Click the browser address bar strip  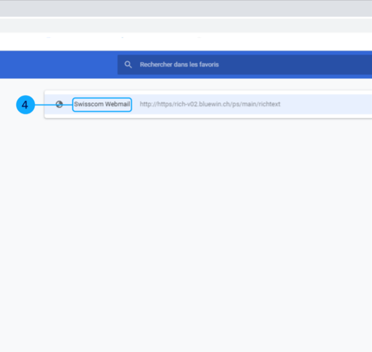click(186, 26)
